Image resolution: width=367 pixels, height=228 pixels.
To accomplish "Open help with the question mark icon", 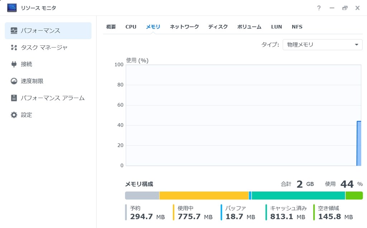I will 319,8.
